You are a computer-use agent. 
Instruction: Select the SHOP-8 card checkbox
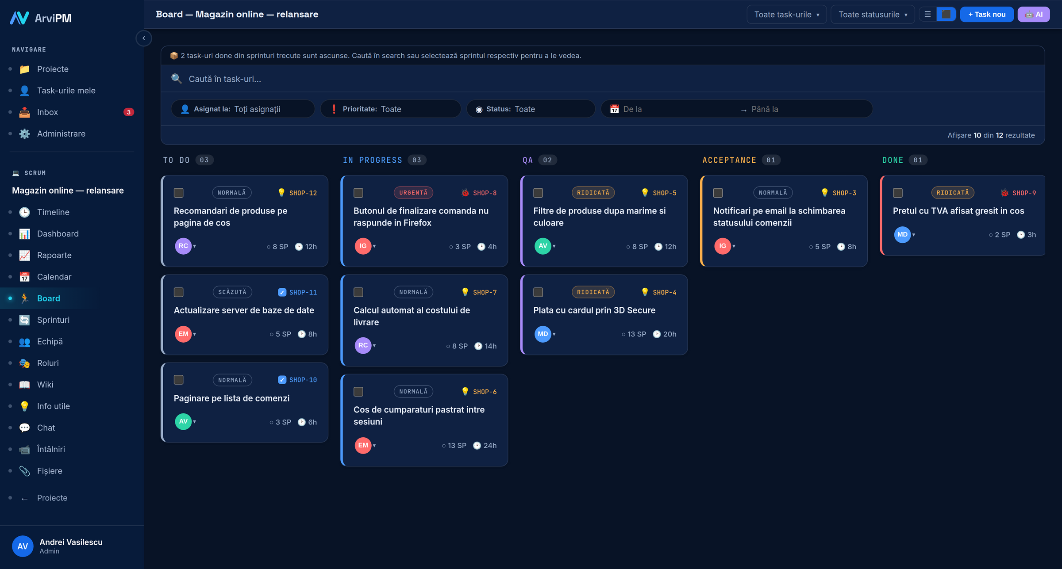click(358, 193)
